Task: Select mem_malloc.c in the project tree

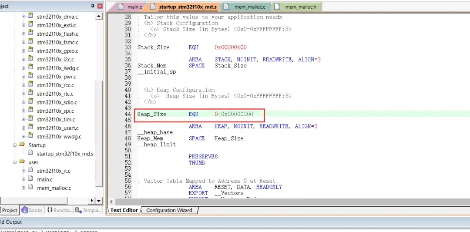Action: (54, 188)
